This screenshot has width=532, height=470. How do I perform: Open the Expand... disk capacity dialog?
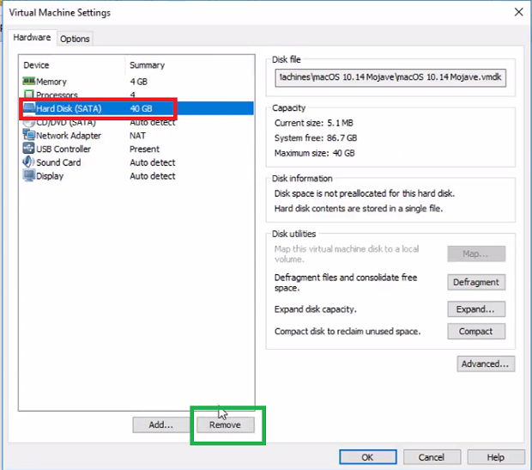pos(476,309)
